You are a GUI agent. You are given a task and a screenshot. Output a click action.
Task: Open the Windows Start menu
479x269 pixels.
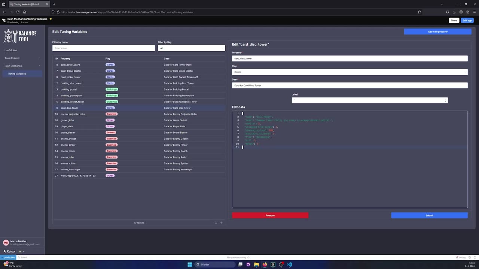point(190,265)
